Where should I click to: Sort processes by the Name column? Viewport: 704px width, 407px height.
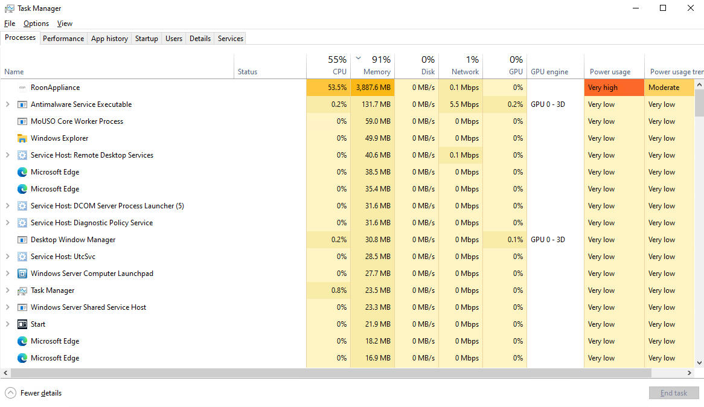coord(117,66)
